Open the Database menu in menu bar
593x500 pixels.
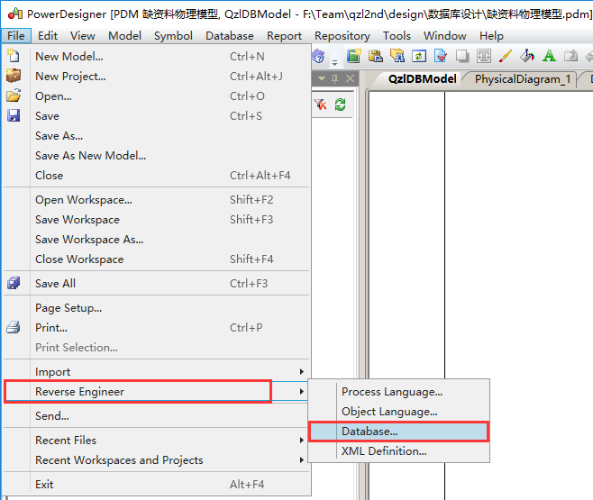tap(230, 35)
